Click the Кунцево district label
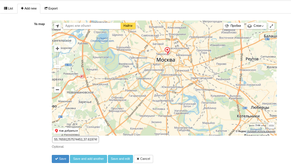 (x=92, y=69)
